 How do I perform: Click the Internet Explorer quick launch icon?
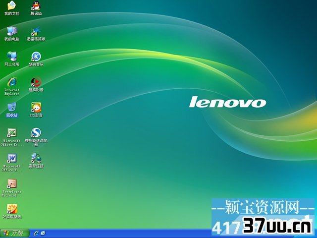[36, 234]
